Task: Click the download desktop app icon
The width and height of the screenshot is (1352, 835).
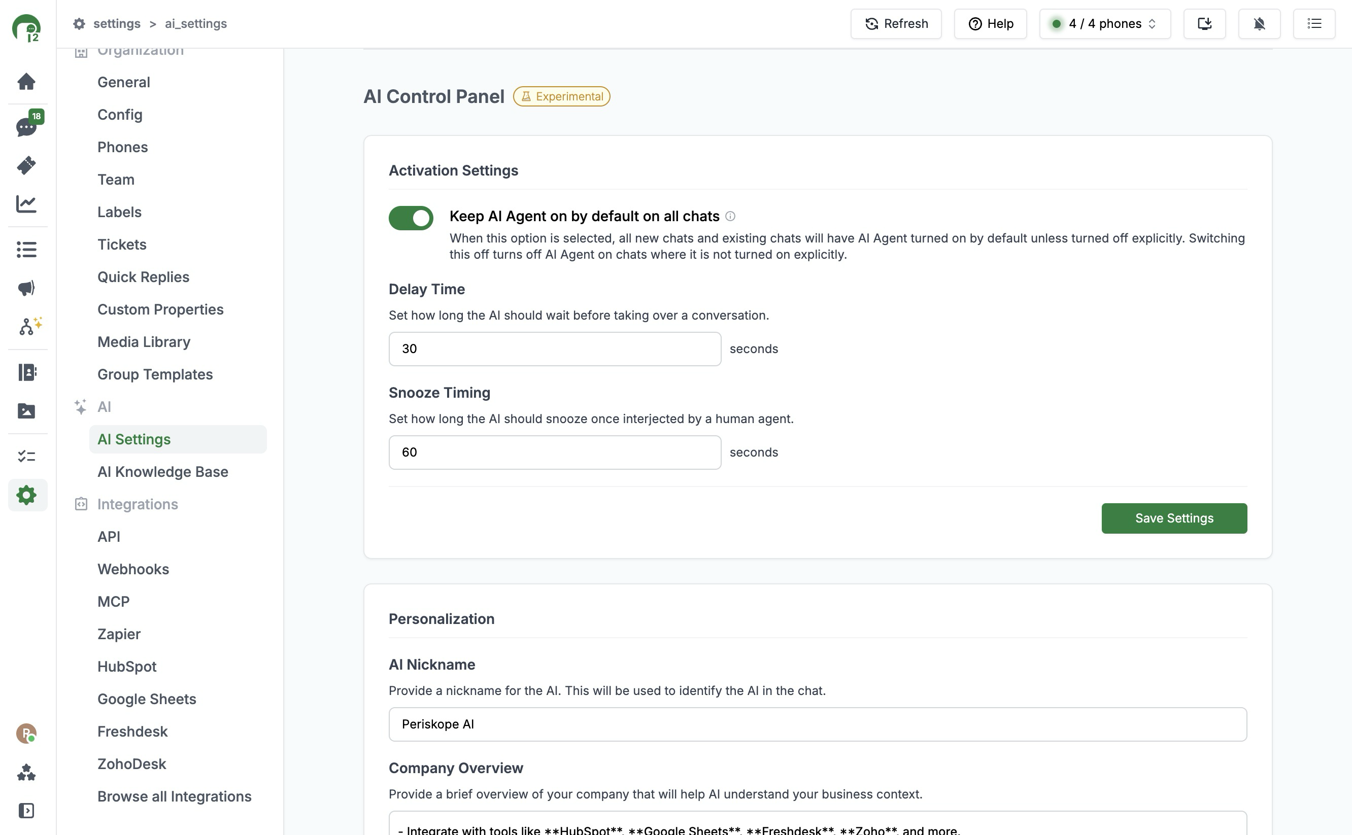Action: pos(1204,24)
